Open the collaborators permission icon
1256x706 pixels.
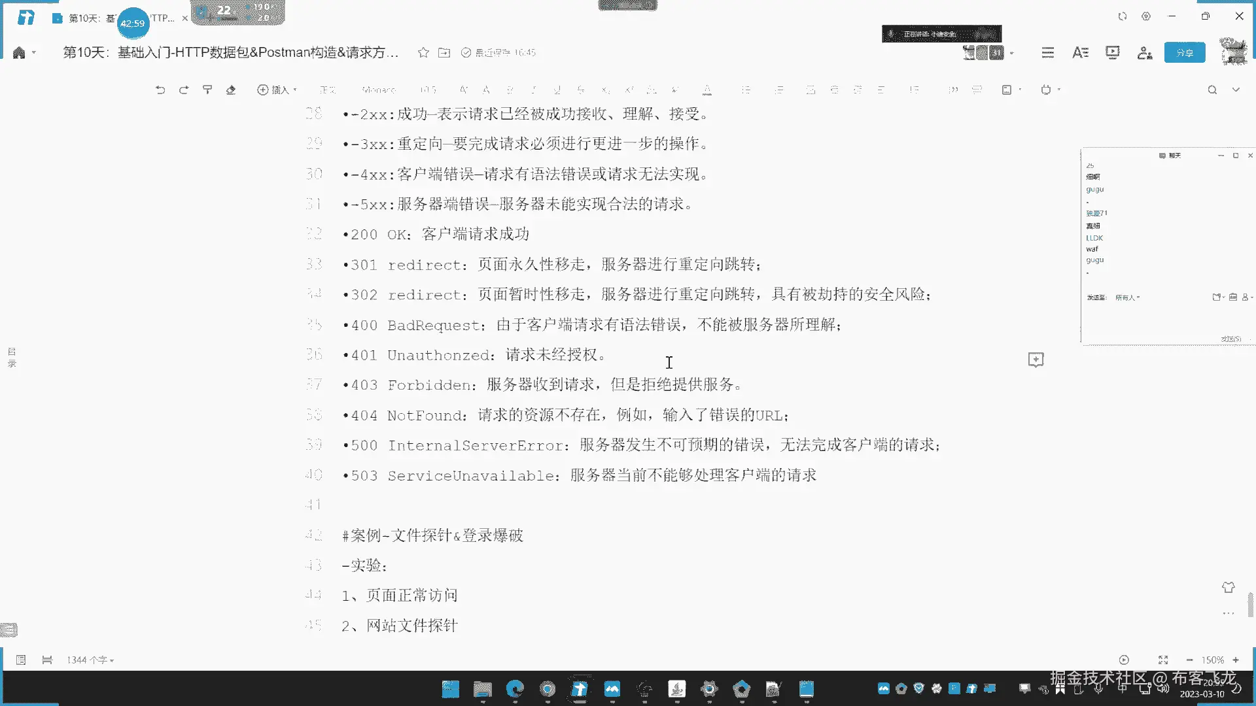click(1144, 52)
